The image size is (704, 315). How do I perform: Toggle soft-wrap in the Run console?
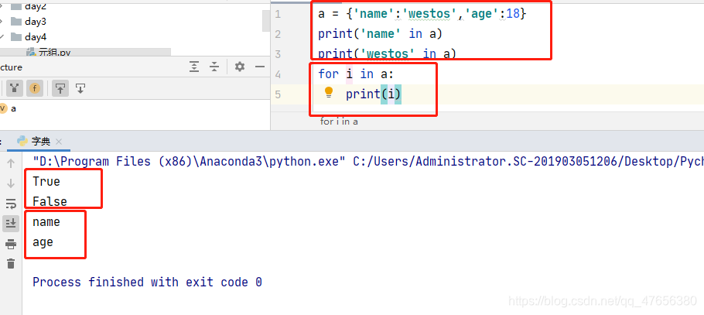[11, 204]
